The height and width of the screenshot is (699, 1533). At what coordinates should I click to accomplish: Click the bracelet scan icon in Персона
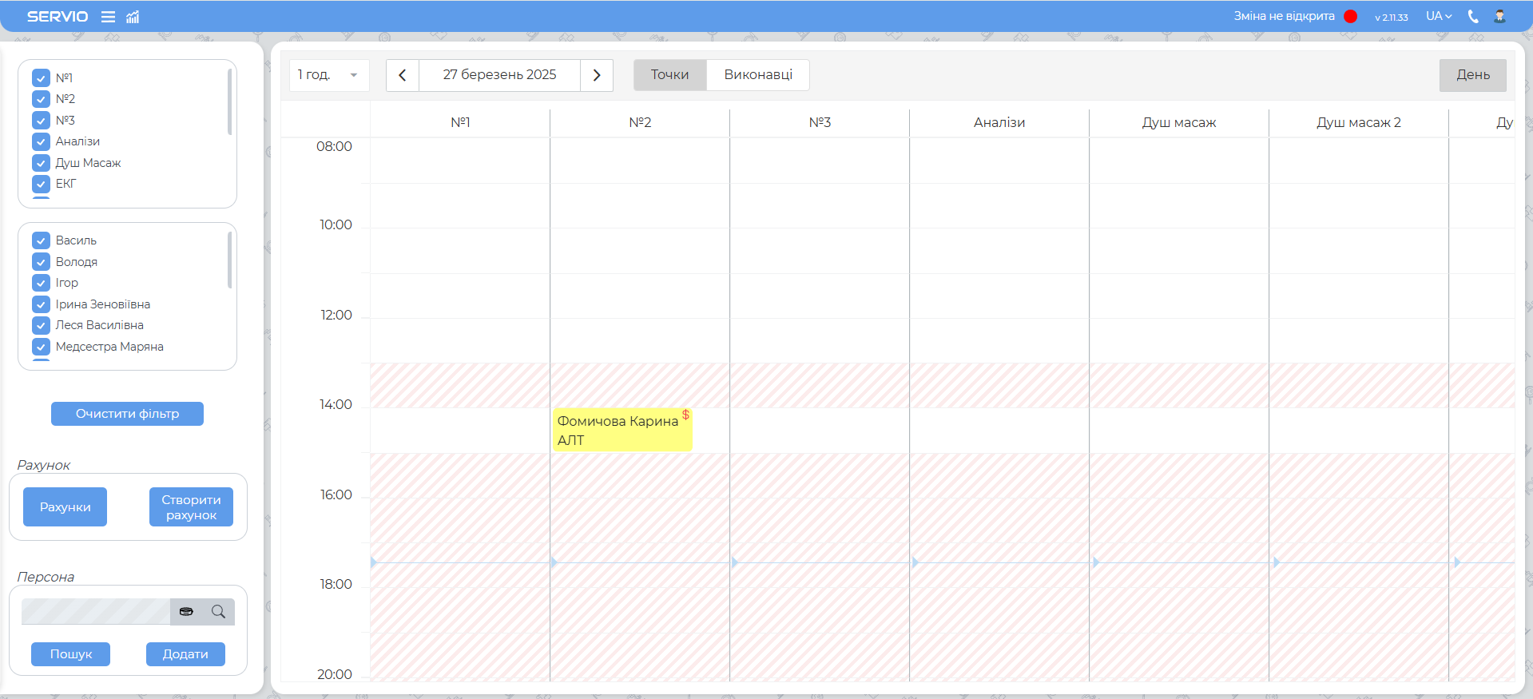click(x=186, y=612)
